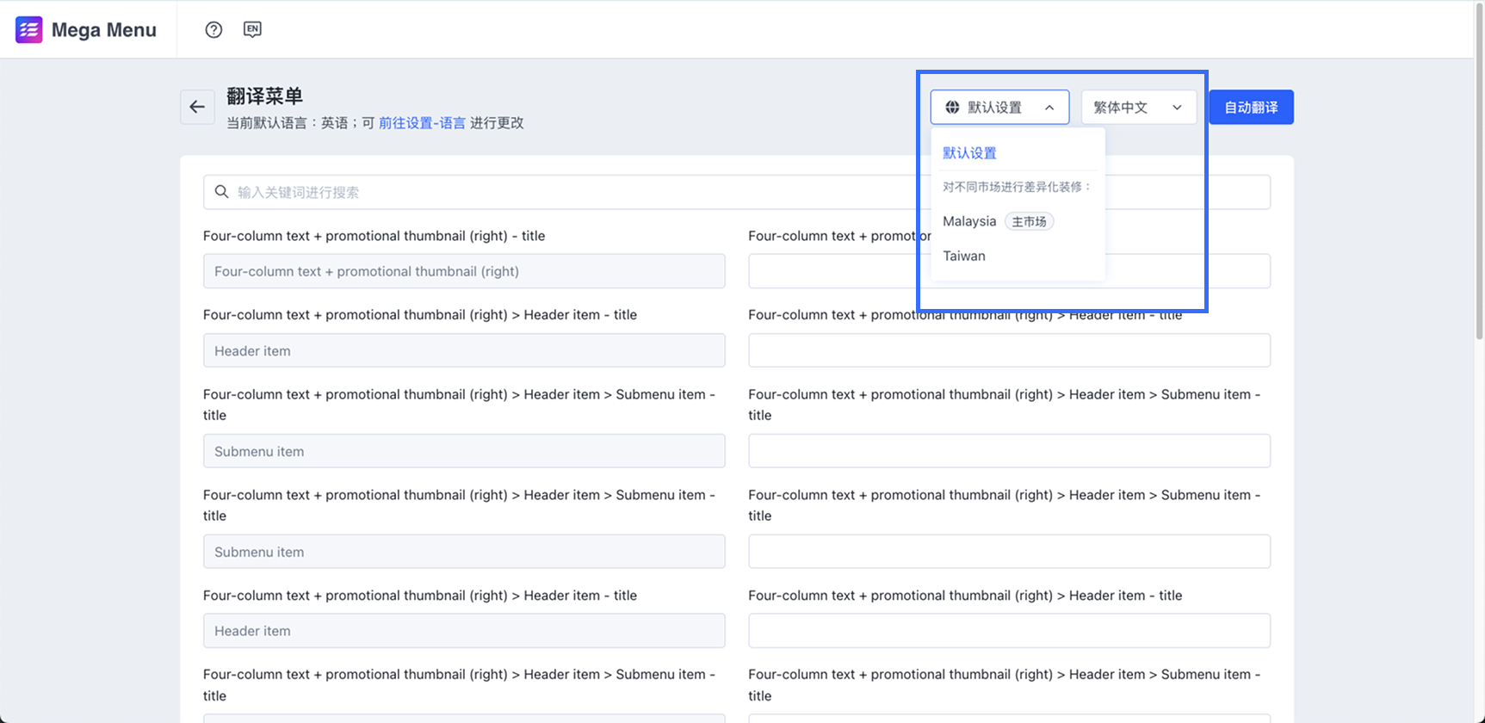Open the help question mark icon
Screen dimensions: 1485x723
click(213, 30)
